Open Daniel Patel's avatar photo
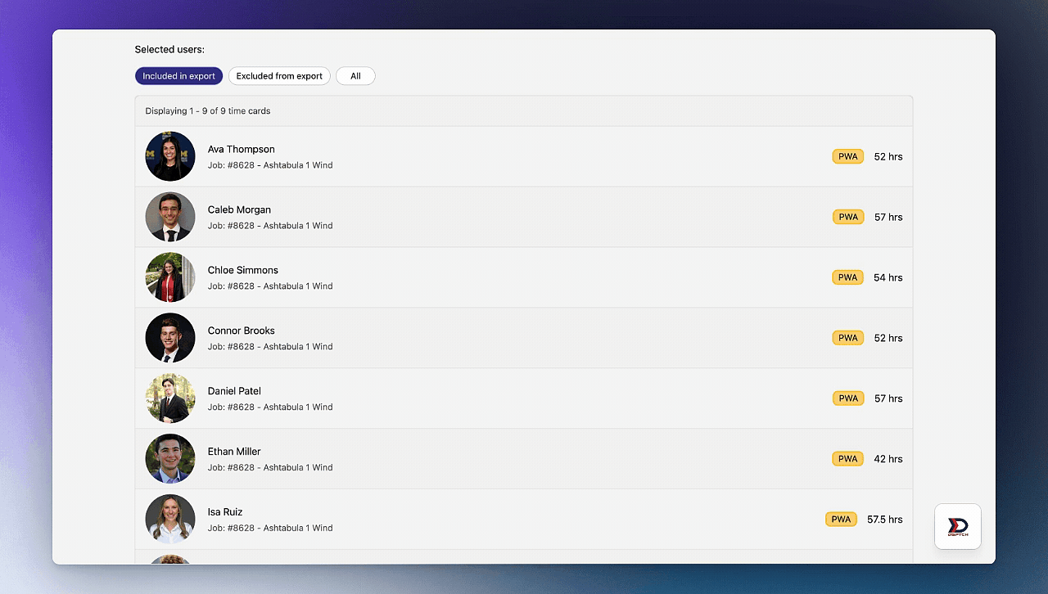Screen dimensions: 1048x594 point(170,398)
